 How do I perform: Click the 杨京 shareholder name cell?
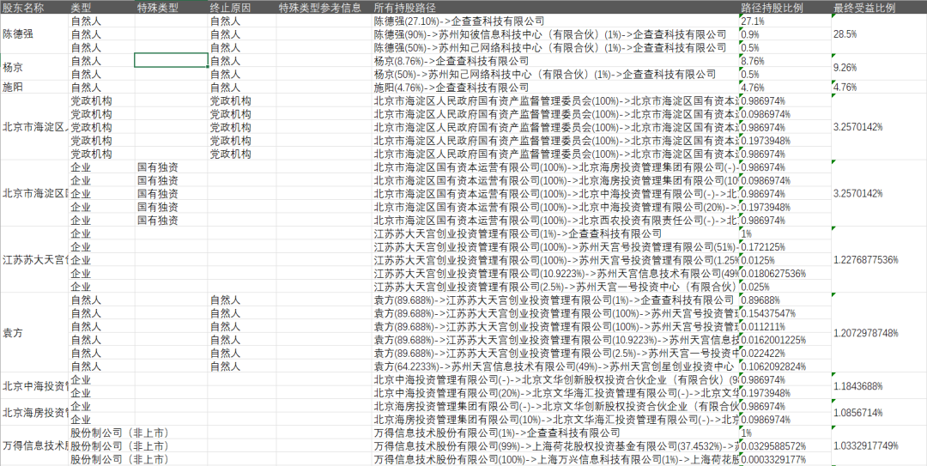click(x=34, y=68)
